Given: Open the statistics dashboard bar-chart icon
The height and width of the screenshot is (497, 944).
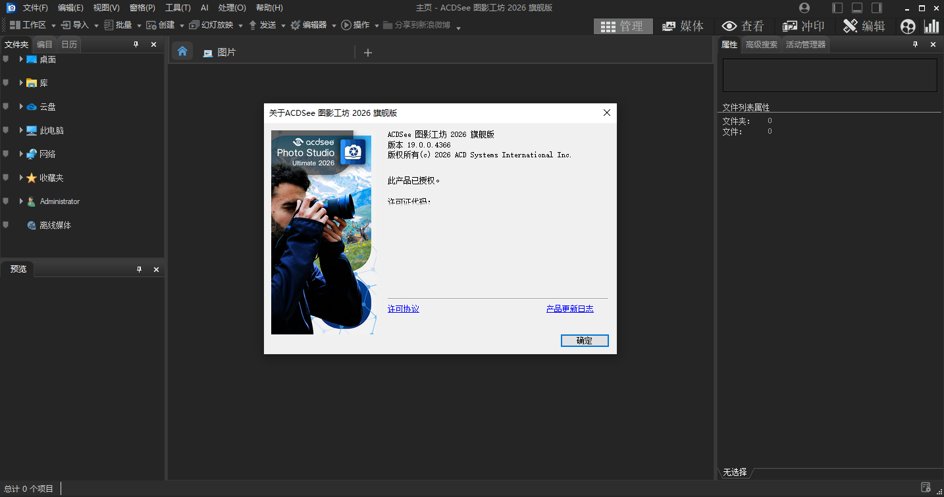Looking at the screenshot, I should click(x=931, y=26).
